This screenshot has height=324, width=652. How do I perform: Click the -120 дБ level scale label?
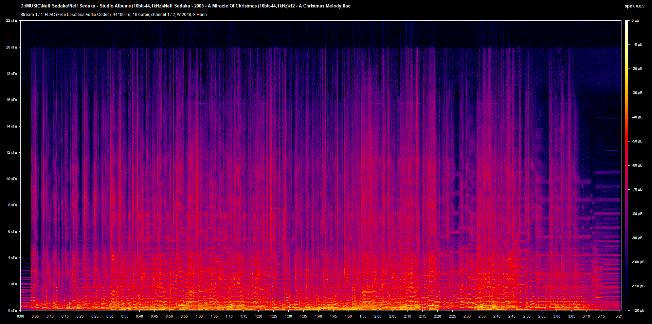637,310
